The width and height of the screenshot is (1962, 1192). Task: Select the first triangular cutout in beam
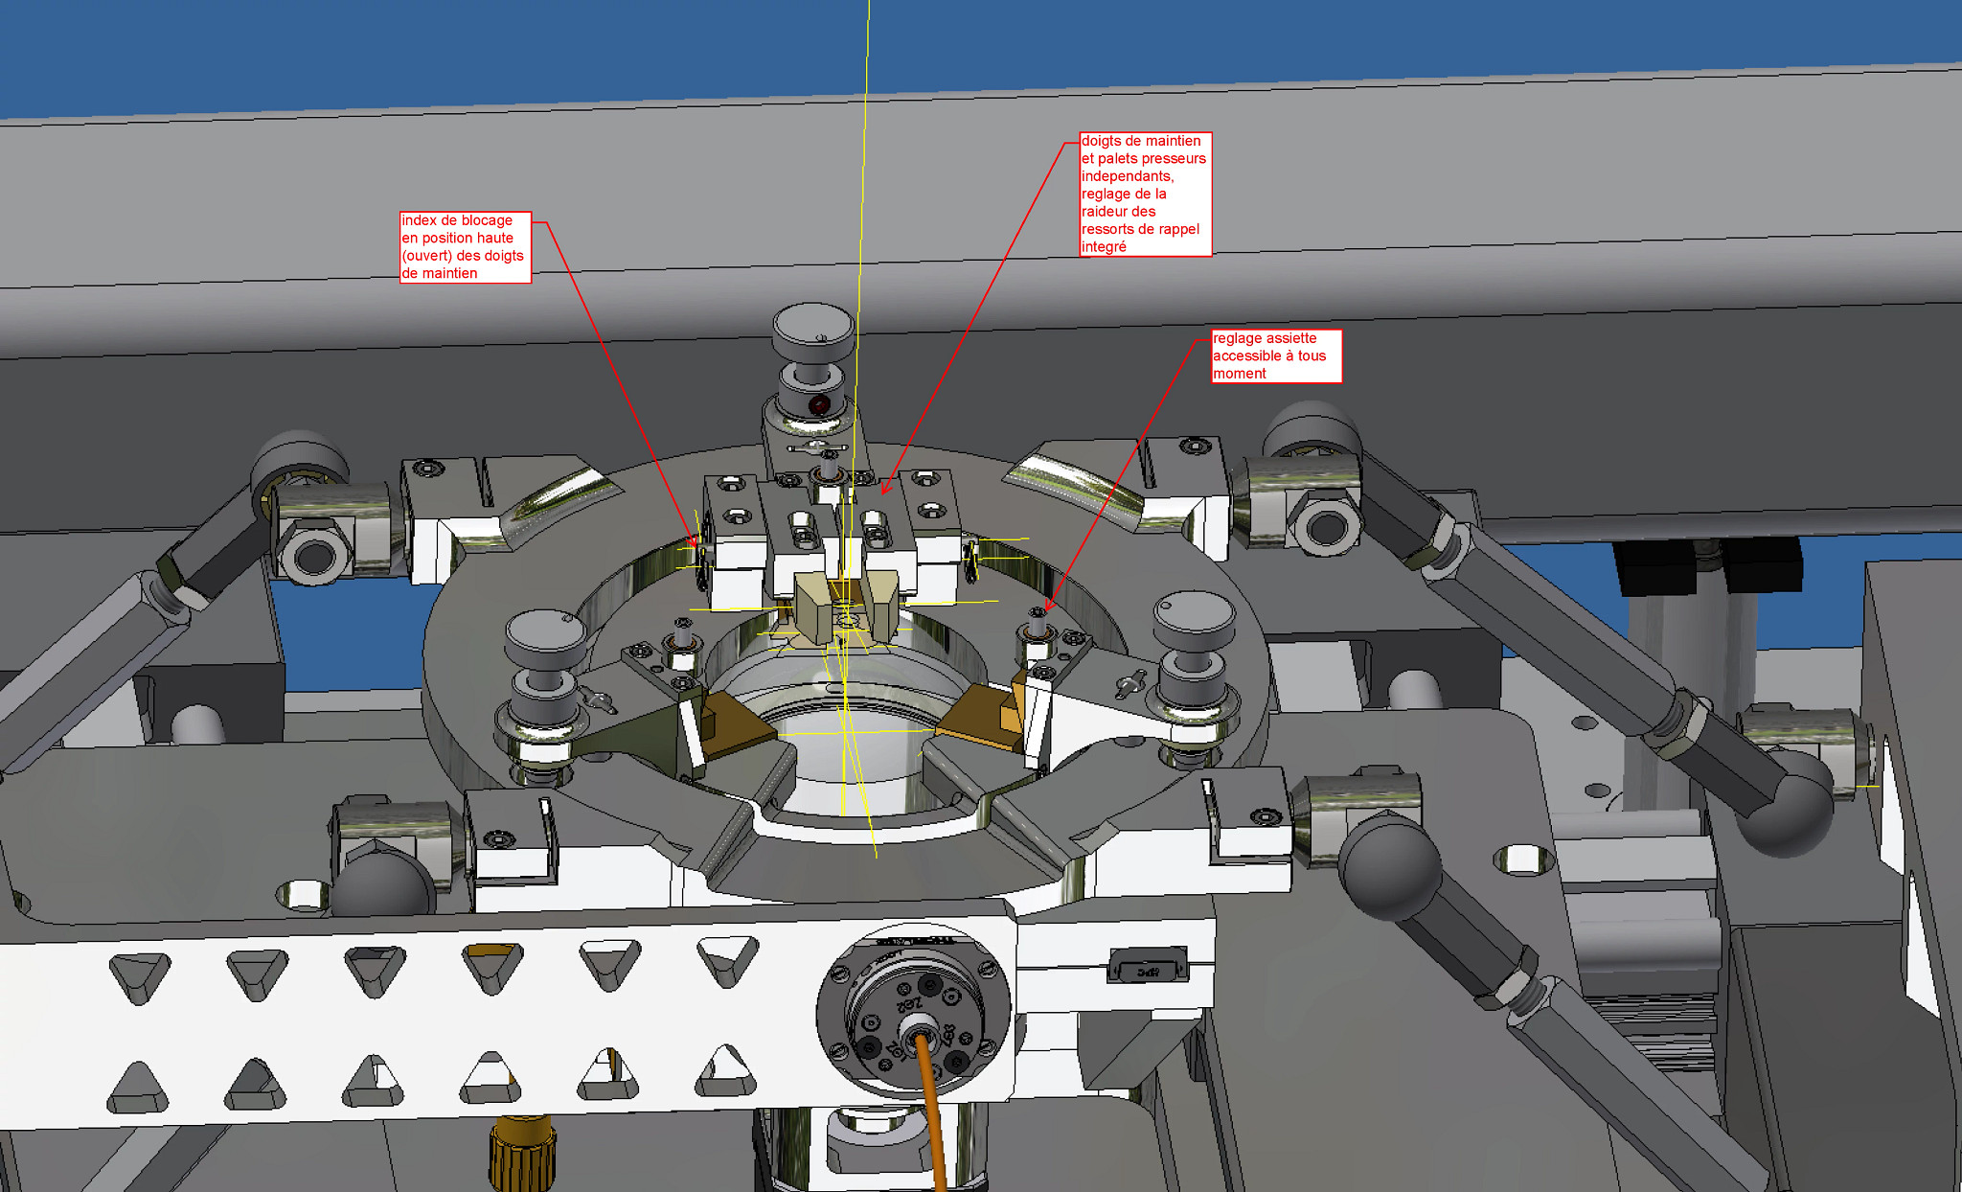(140, 976)
